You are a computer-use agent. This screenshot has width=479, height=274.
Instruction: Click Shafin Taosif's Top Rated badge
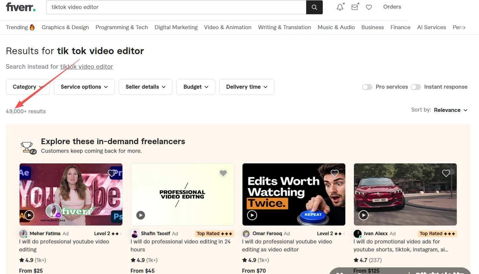point(214,233)
